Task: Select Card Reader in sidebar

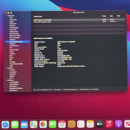Action: pyautogui.click(x=14, y=28)
